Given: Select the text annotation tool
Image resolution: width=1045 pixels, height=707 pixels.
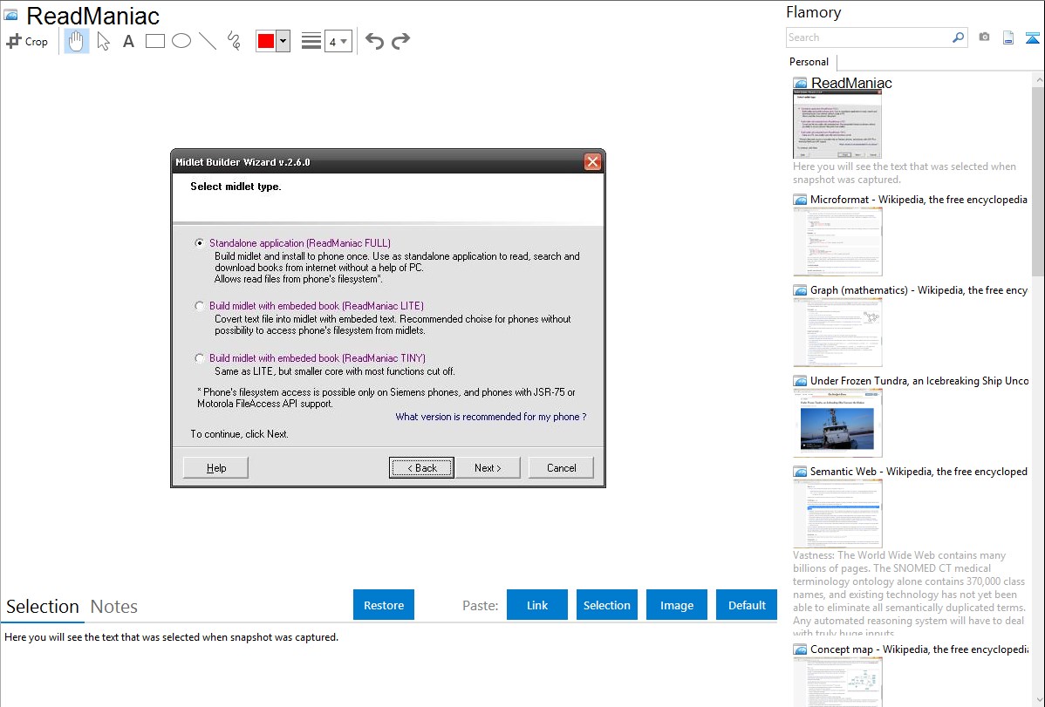Looking at the screenshot, I should [x=128, y=41].
